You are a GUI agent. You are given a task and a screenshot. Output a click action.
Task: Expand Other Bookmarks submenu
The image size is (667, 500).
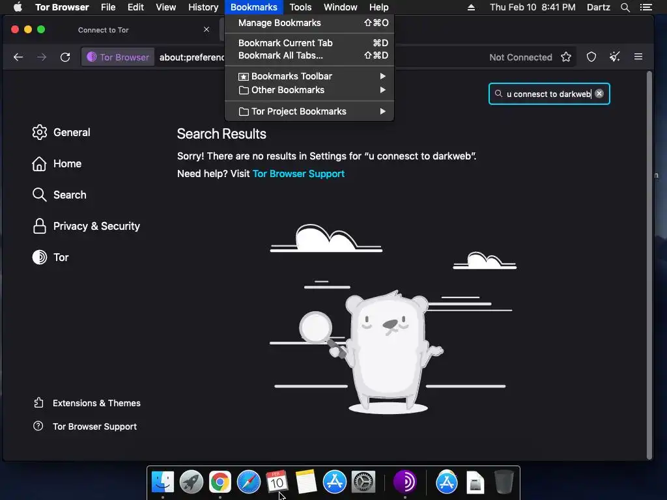tap(309, 90)
